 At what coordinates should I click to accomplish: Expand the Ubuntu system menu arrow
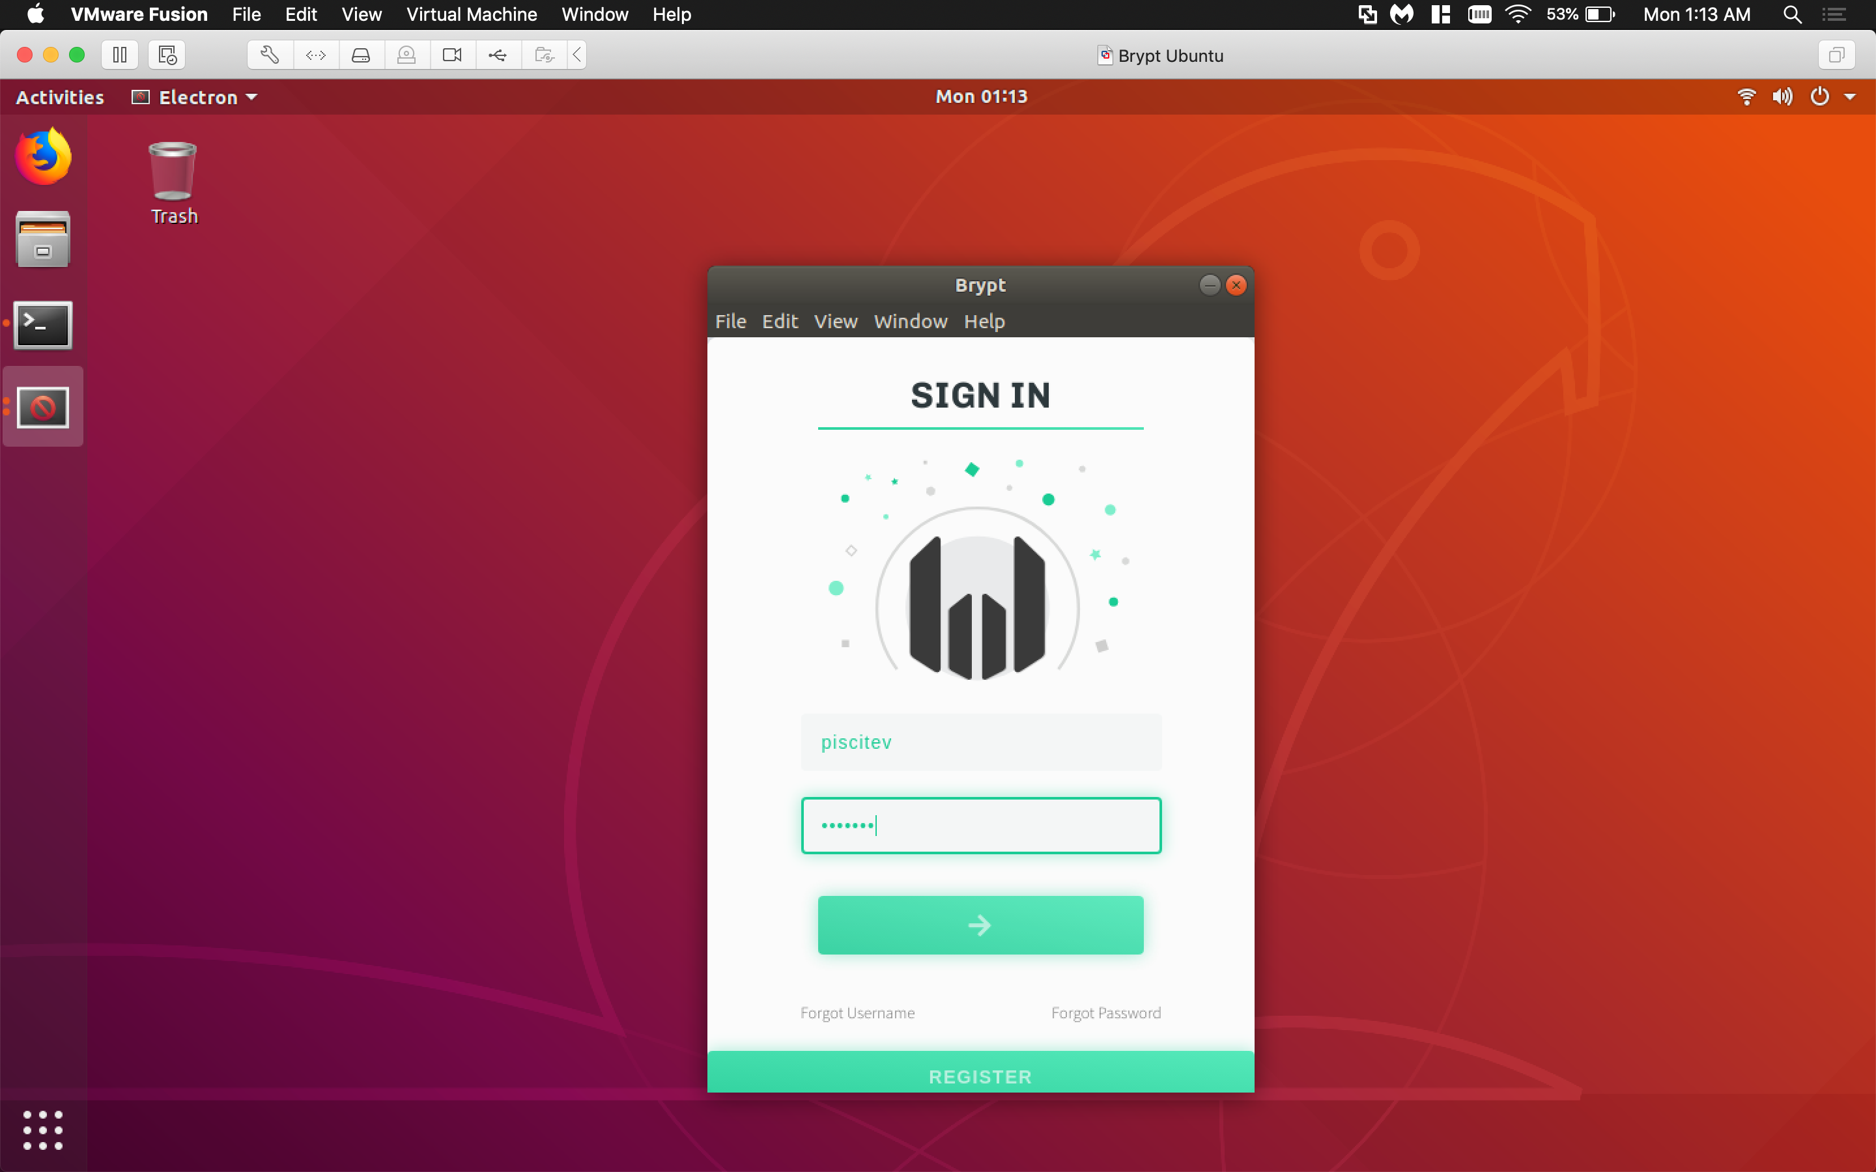[x=1851, y=97]
